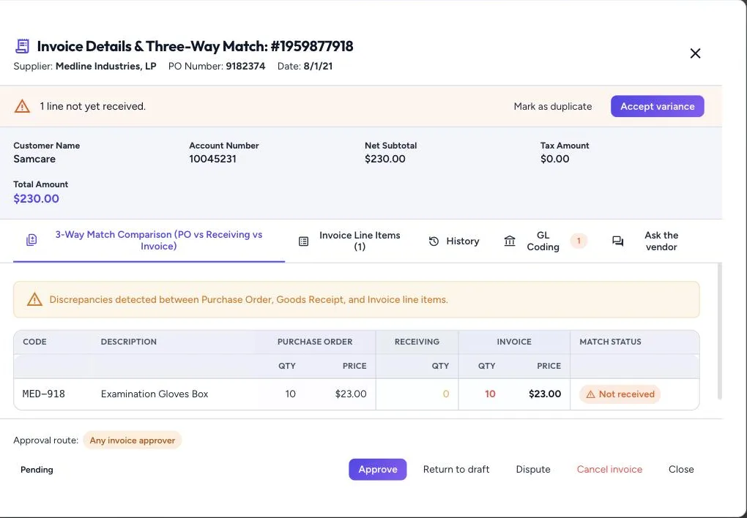Click the GL Coding bank building icon
The image size is (747, 518).
510,241
